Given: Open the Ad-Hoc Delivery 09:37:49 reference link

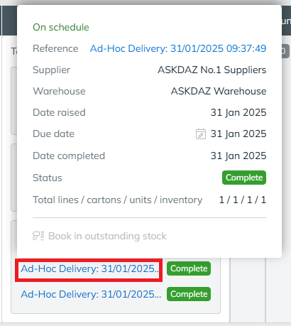Looking at the screenshot, I should point(178,48).
